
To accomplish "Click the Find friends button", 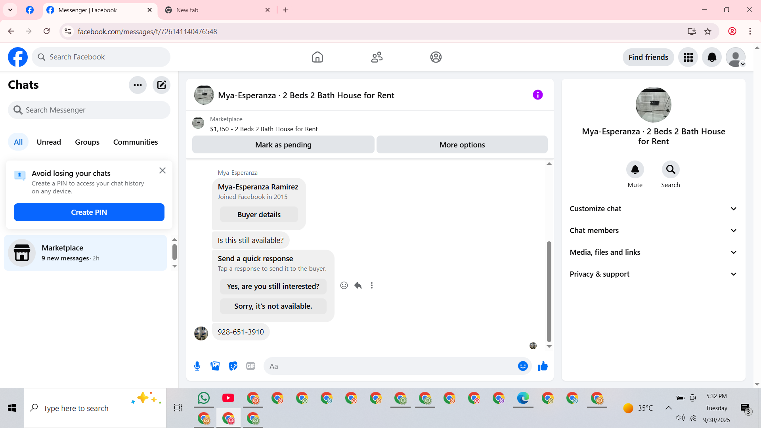I will click(648, 57).
